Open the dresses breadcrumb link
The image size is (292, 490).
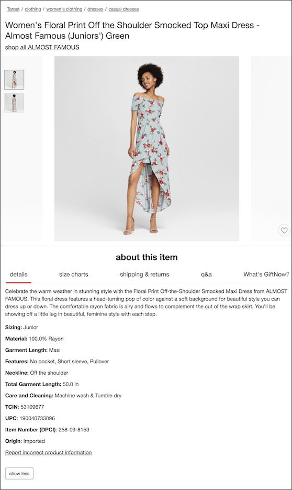[x=95, y=9]
